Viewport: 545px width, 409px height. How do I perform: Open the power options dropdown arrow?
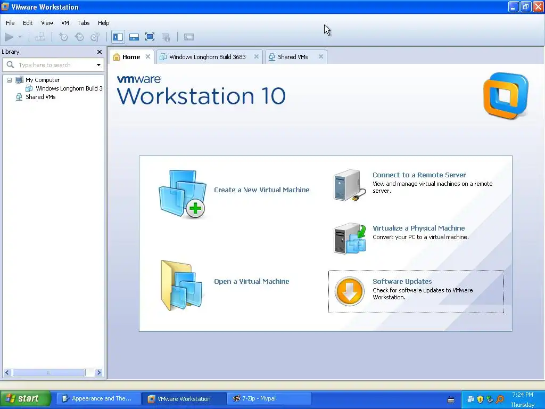pos(20,37)
